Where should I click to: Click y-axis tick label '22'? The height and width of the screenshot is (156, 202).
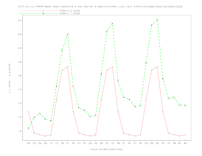coord(20,34)
